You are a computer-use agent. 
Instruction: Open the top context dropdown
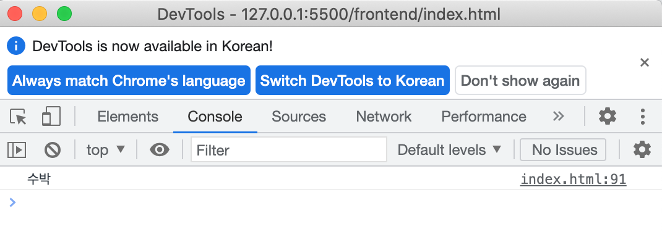click(106, 150)
